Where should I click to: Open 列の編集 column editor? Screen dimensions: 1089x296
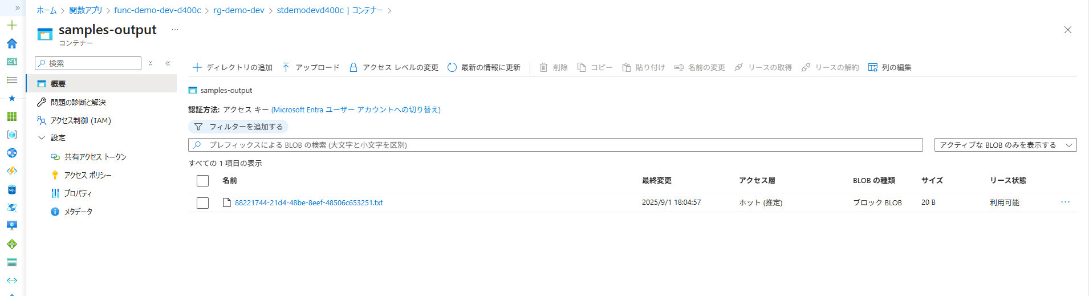889,67
